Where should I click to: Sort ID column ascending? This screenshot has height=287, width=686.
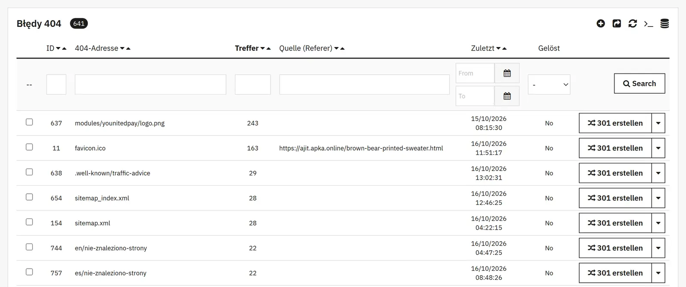64,48
